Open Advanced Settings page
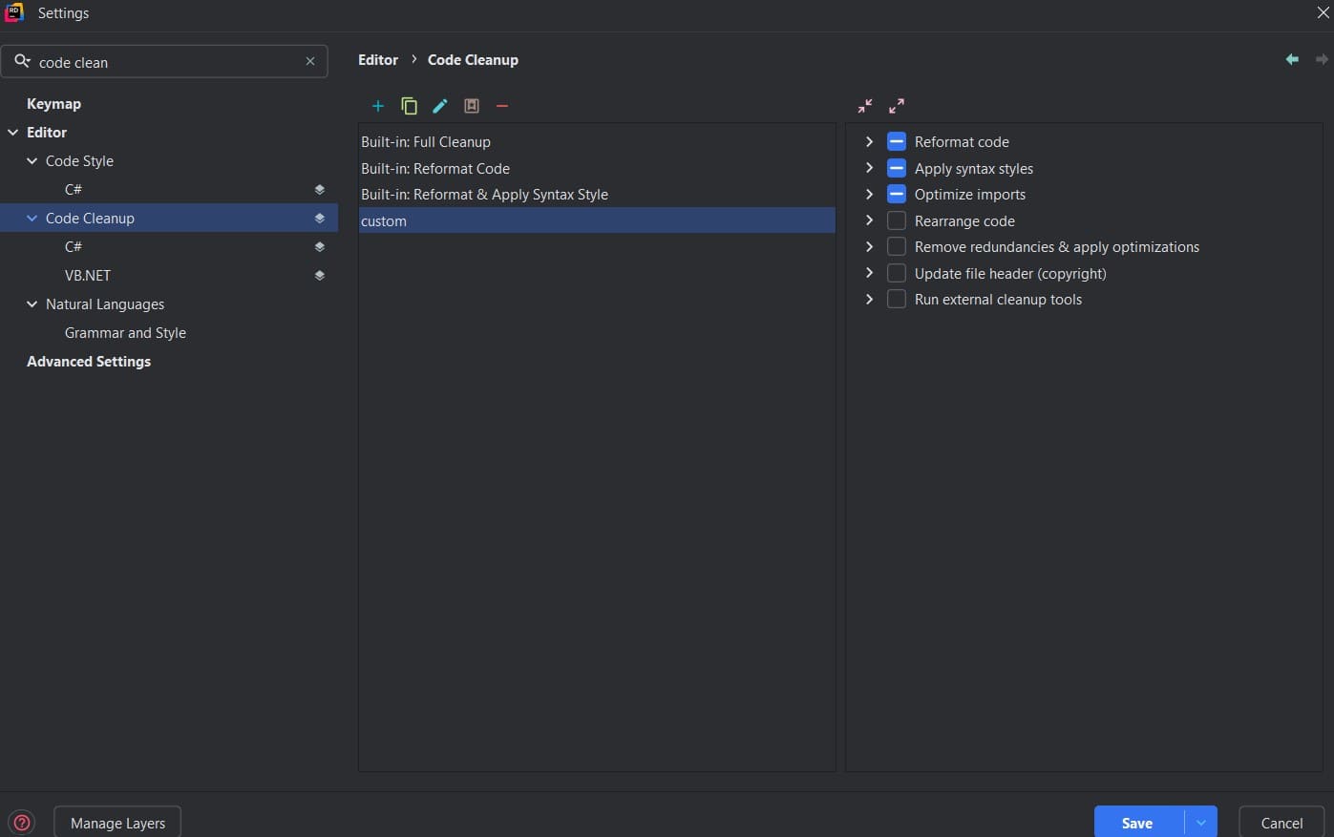The image size is (1334, 837). tap(89, 362)
